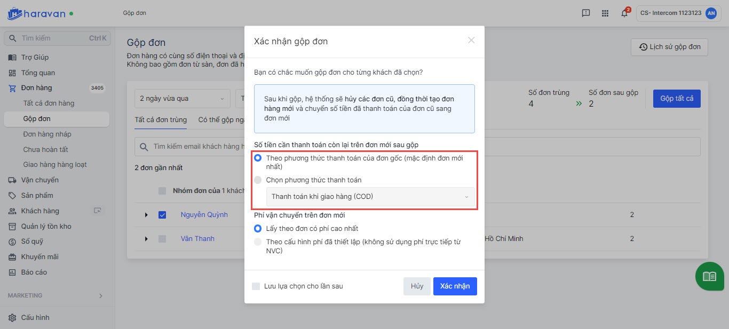Click the sidebar Tìm kiếm search box

tap(57, 38)
